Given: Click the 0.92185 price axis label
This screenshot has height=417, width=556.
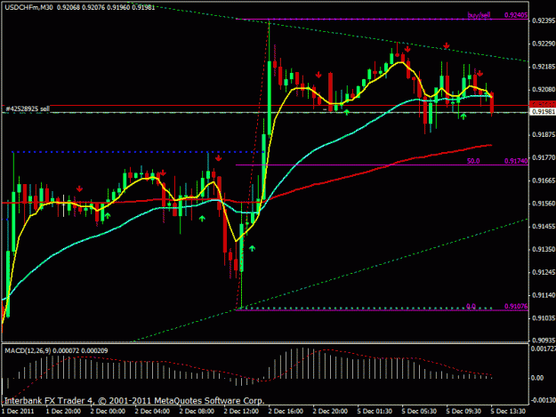Looking at the screenshot, I should point(544,67).
